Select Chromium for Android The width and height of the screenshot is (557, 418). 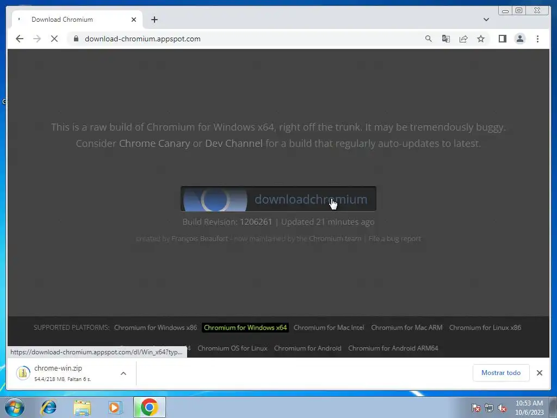307,348
